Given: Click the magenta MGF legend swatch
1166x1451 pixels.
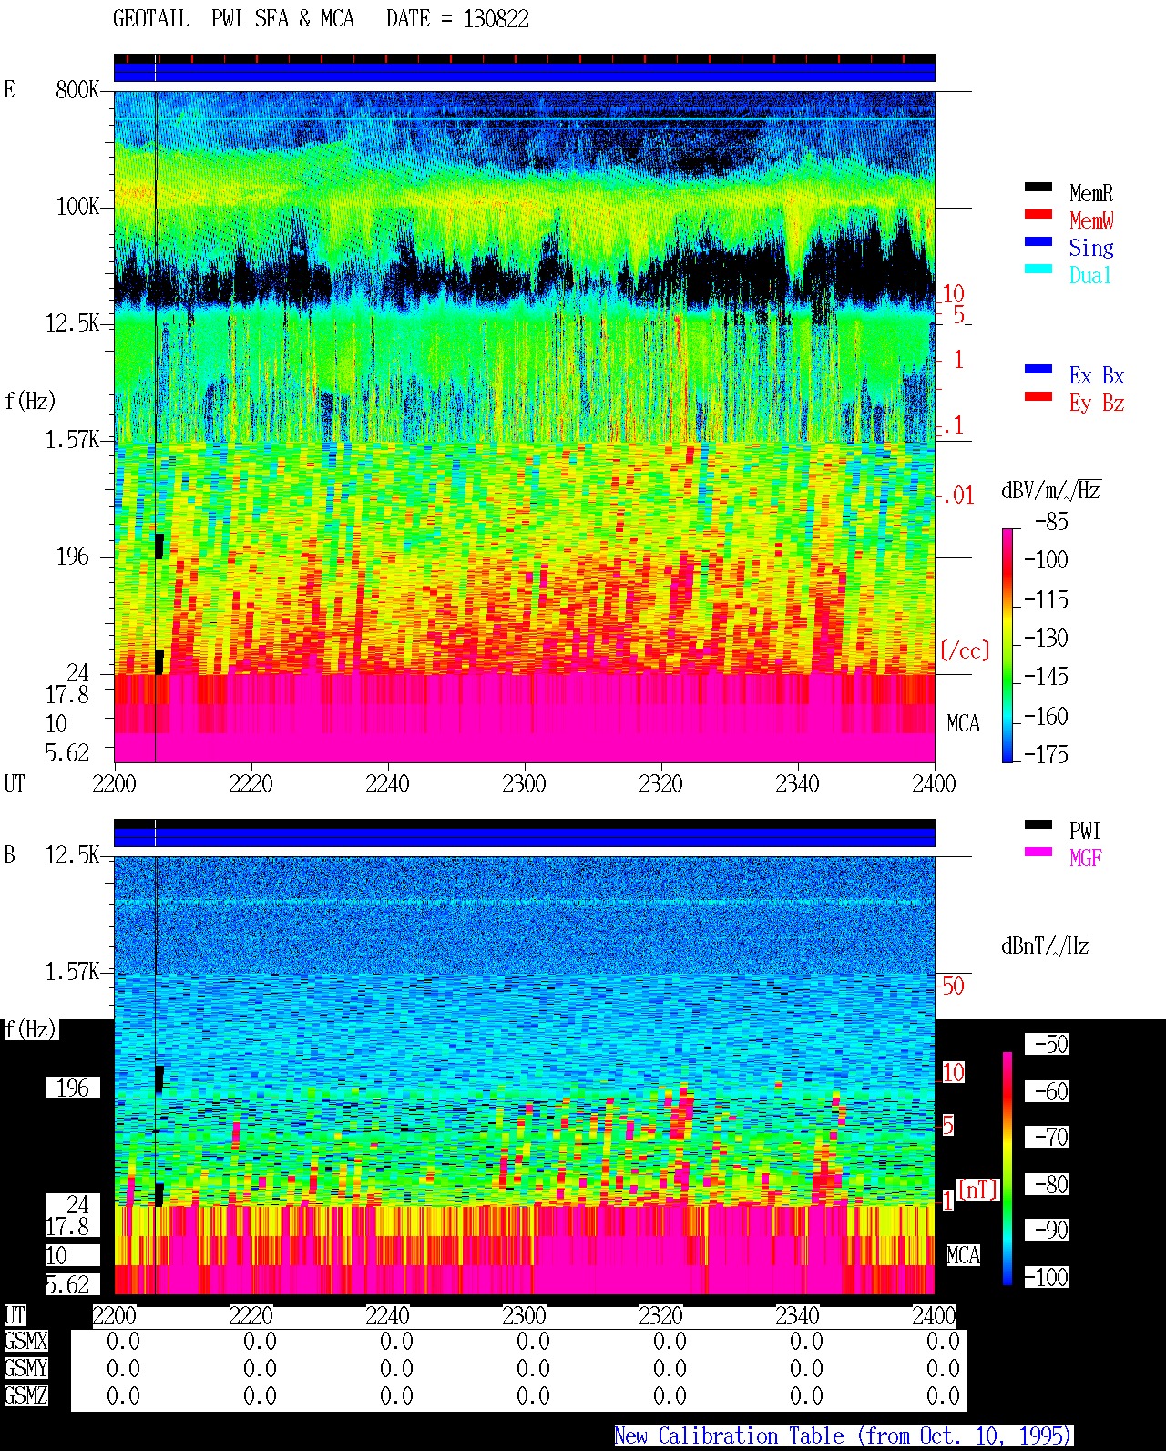Looking at the screenshot, I should click(x=1038, y=853).
